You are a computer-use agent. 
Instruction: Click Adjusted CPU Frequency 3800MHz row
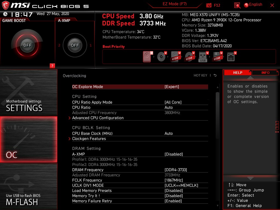[x=140, y=113]
